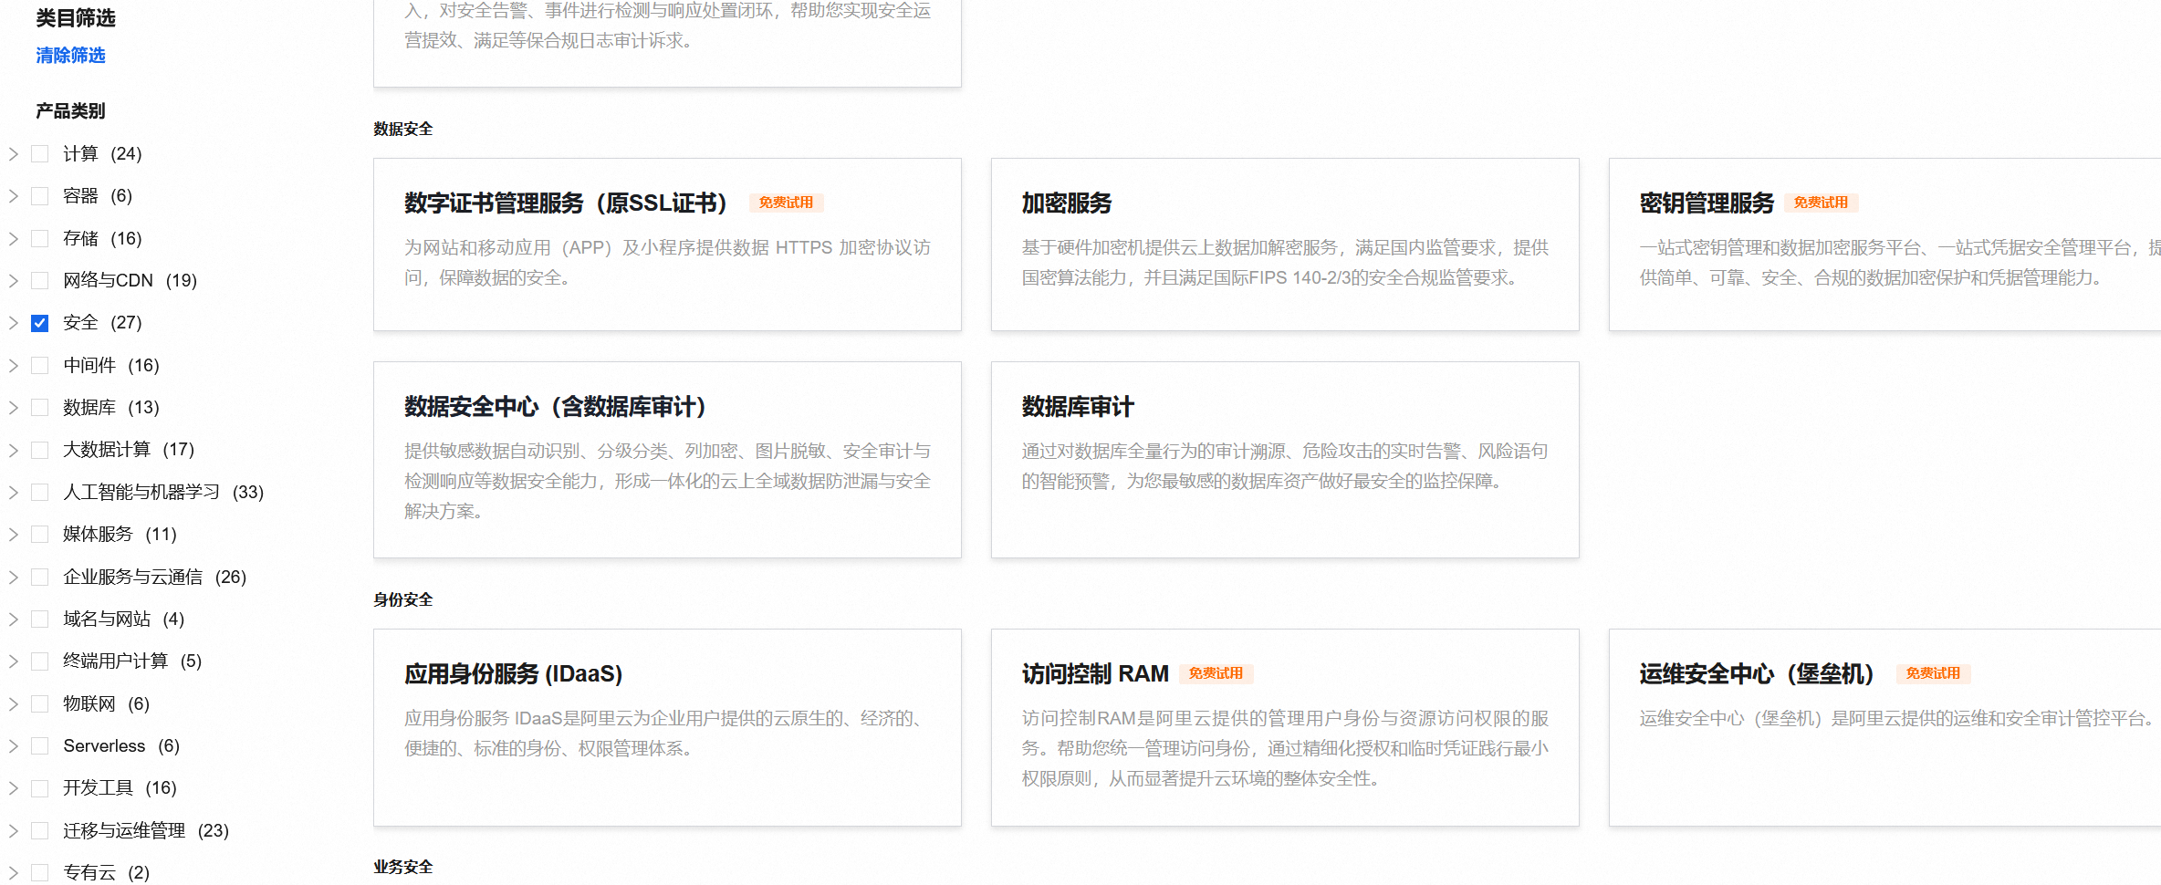Screen dimensions: 2161x885
Task: Open 数据安全中心 (含数据库审计) card
Action: [x=555, y=407]
